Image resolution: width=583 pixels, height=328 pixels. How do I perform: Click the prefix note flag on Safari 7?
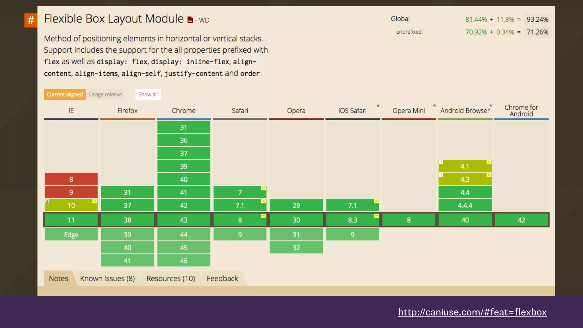[x=264, y=188]
